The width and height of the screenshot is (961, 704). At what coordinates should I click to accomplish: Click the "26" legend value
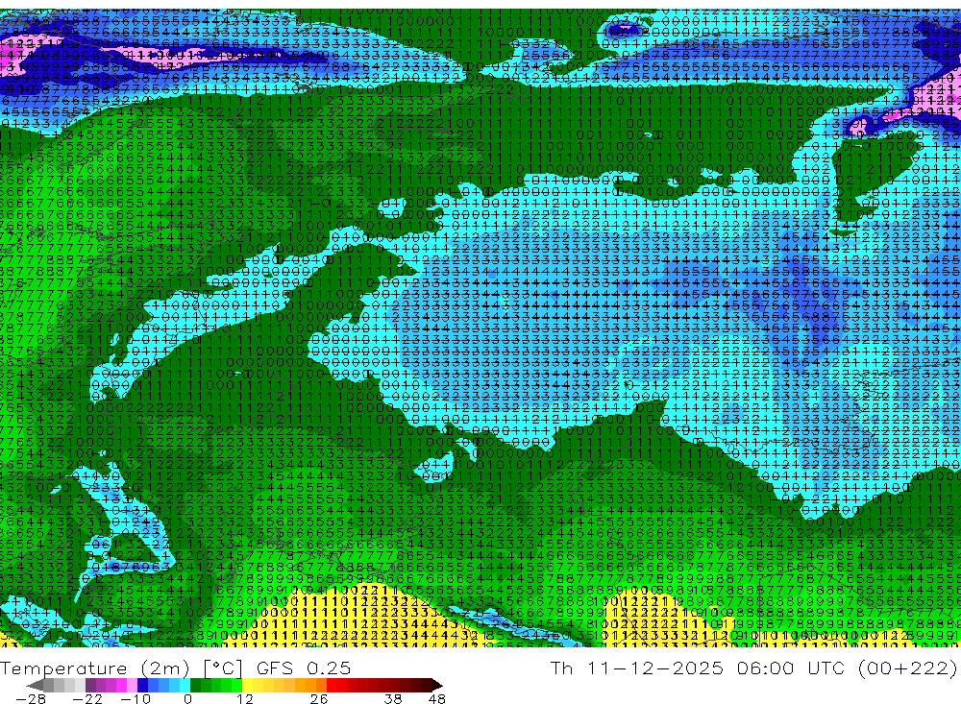tap(319, 698)
